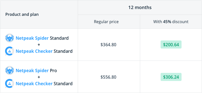Click the Regular price subheader

pos(106,22)
